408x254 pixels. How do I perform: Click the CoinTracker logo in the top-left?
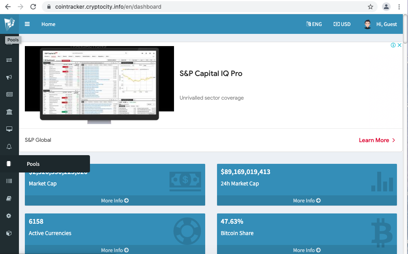pos(9,24)
